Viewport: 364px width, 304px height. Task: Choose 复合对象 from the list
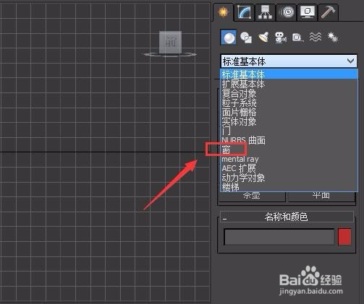(x=289, y=93)
